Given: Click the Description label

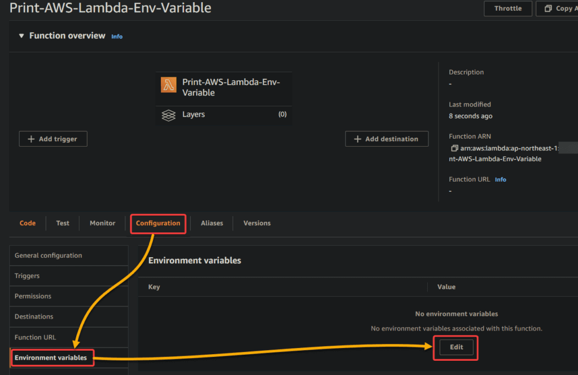Looking at the screenshot, I should [x=466, y=72].
